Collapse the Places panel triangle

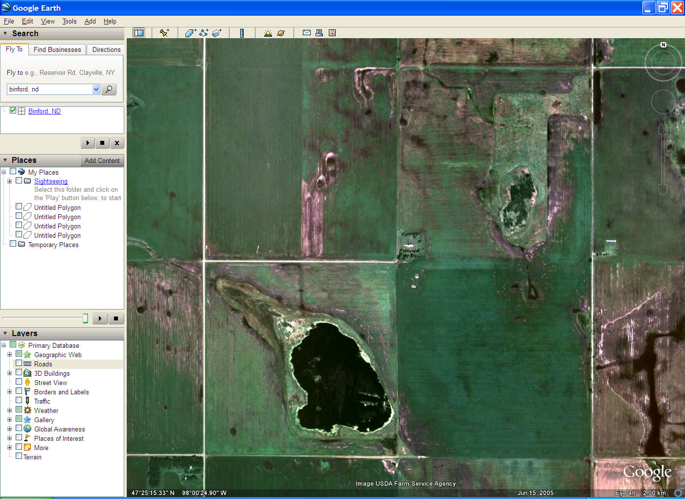point(5,160)
